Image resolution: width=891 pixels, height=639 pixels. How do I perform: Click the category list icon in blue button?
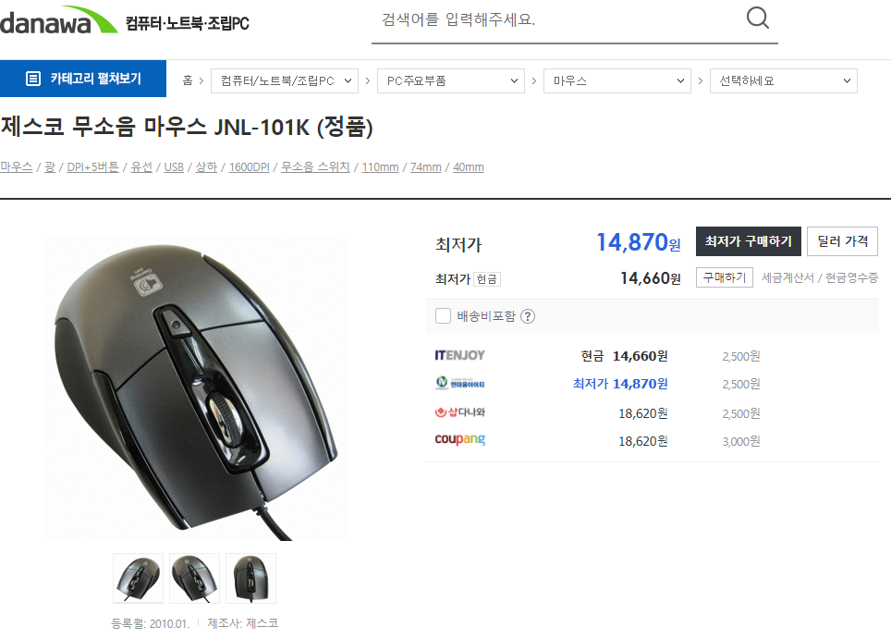click(33, 79)
